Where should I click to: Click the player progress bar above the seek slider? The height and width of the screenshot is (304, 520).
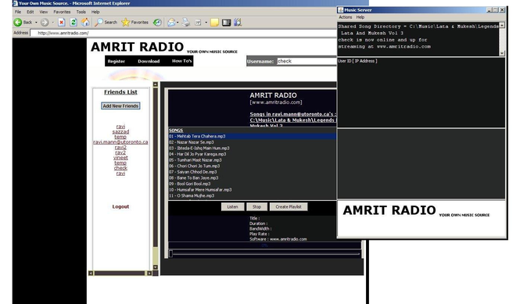(264, 245)
